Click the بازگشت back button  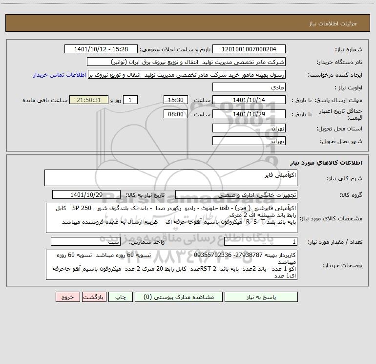point(94,297)
